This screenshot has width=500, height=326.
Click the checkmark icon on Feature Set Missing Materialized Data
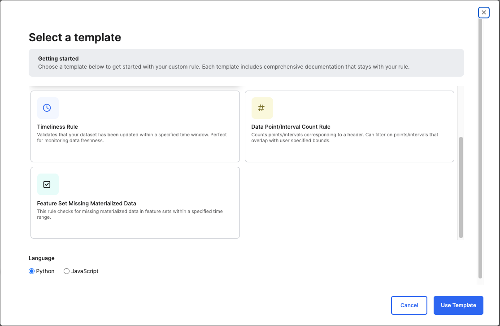[x=48, y=184]
